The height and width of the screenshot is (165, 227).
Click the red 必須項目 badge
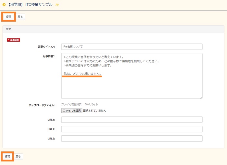(14, 40)
